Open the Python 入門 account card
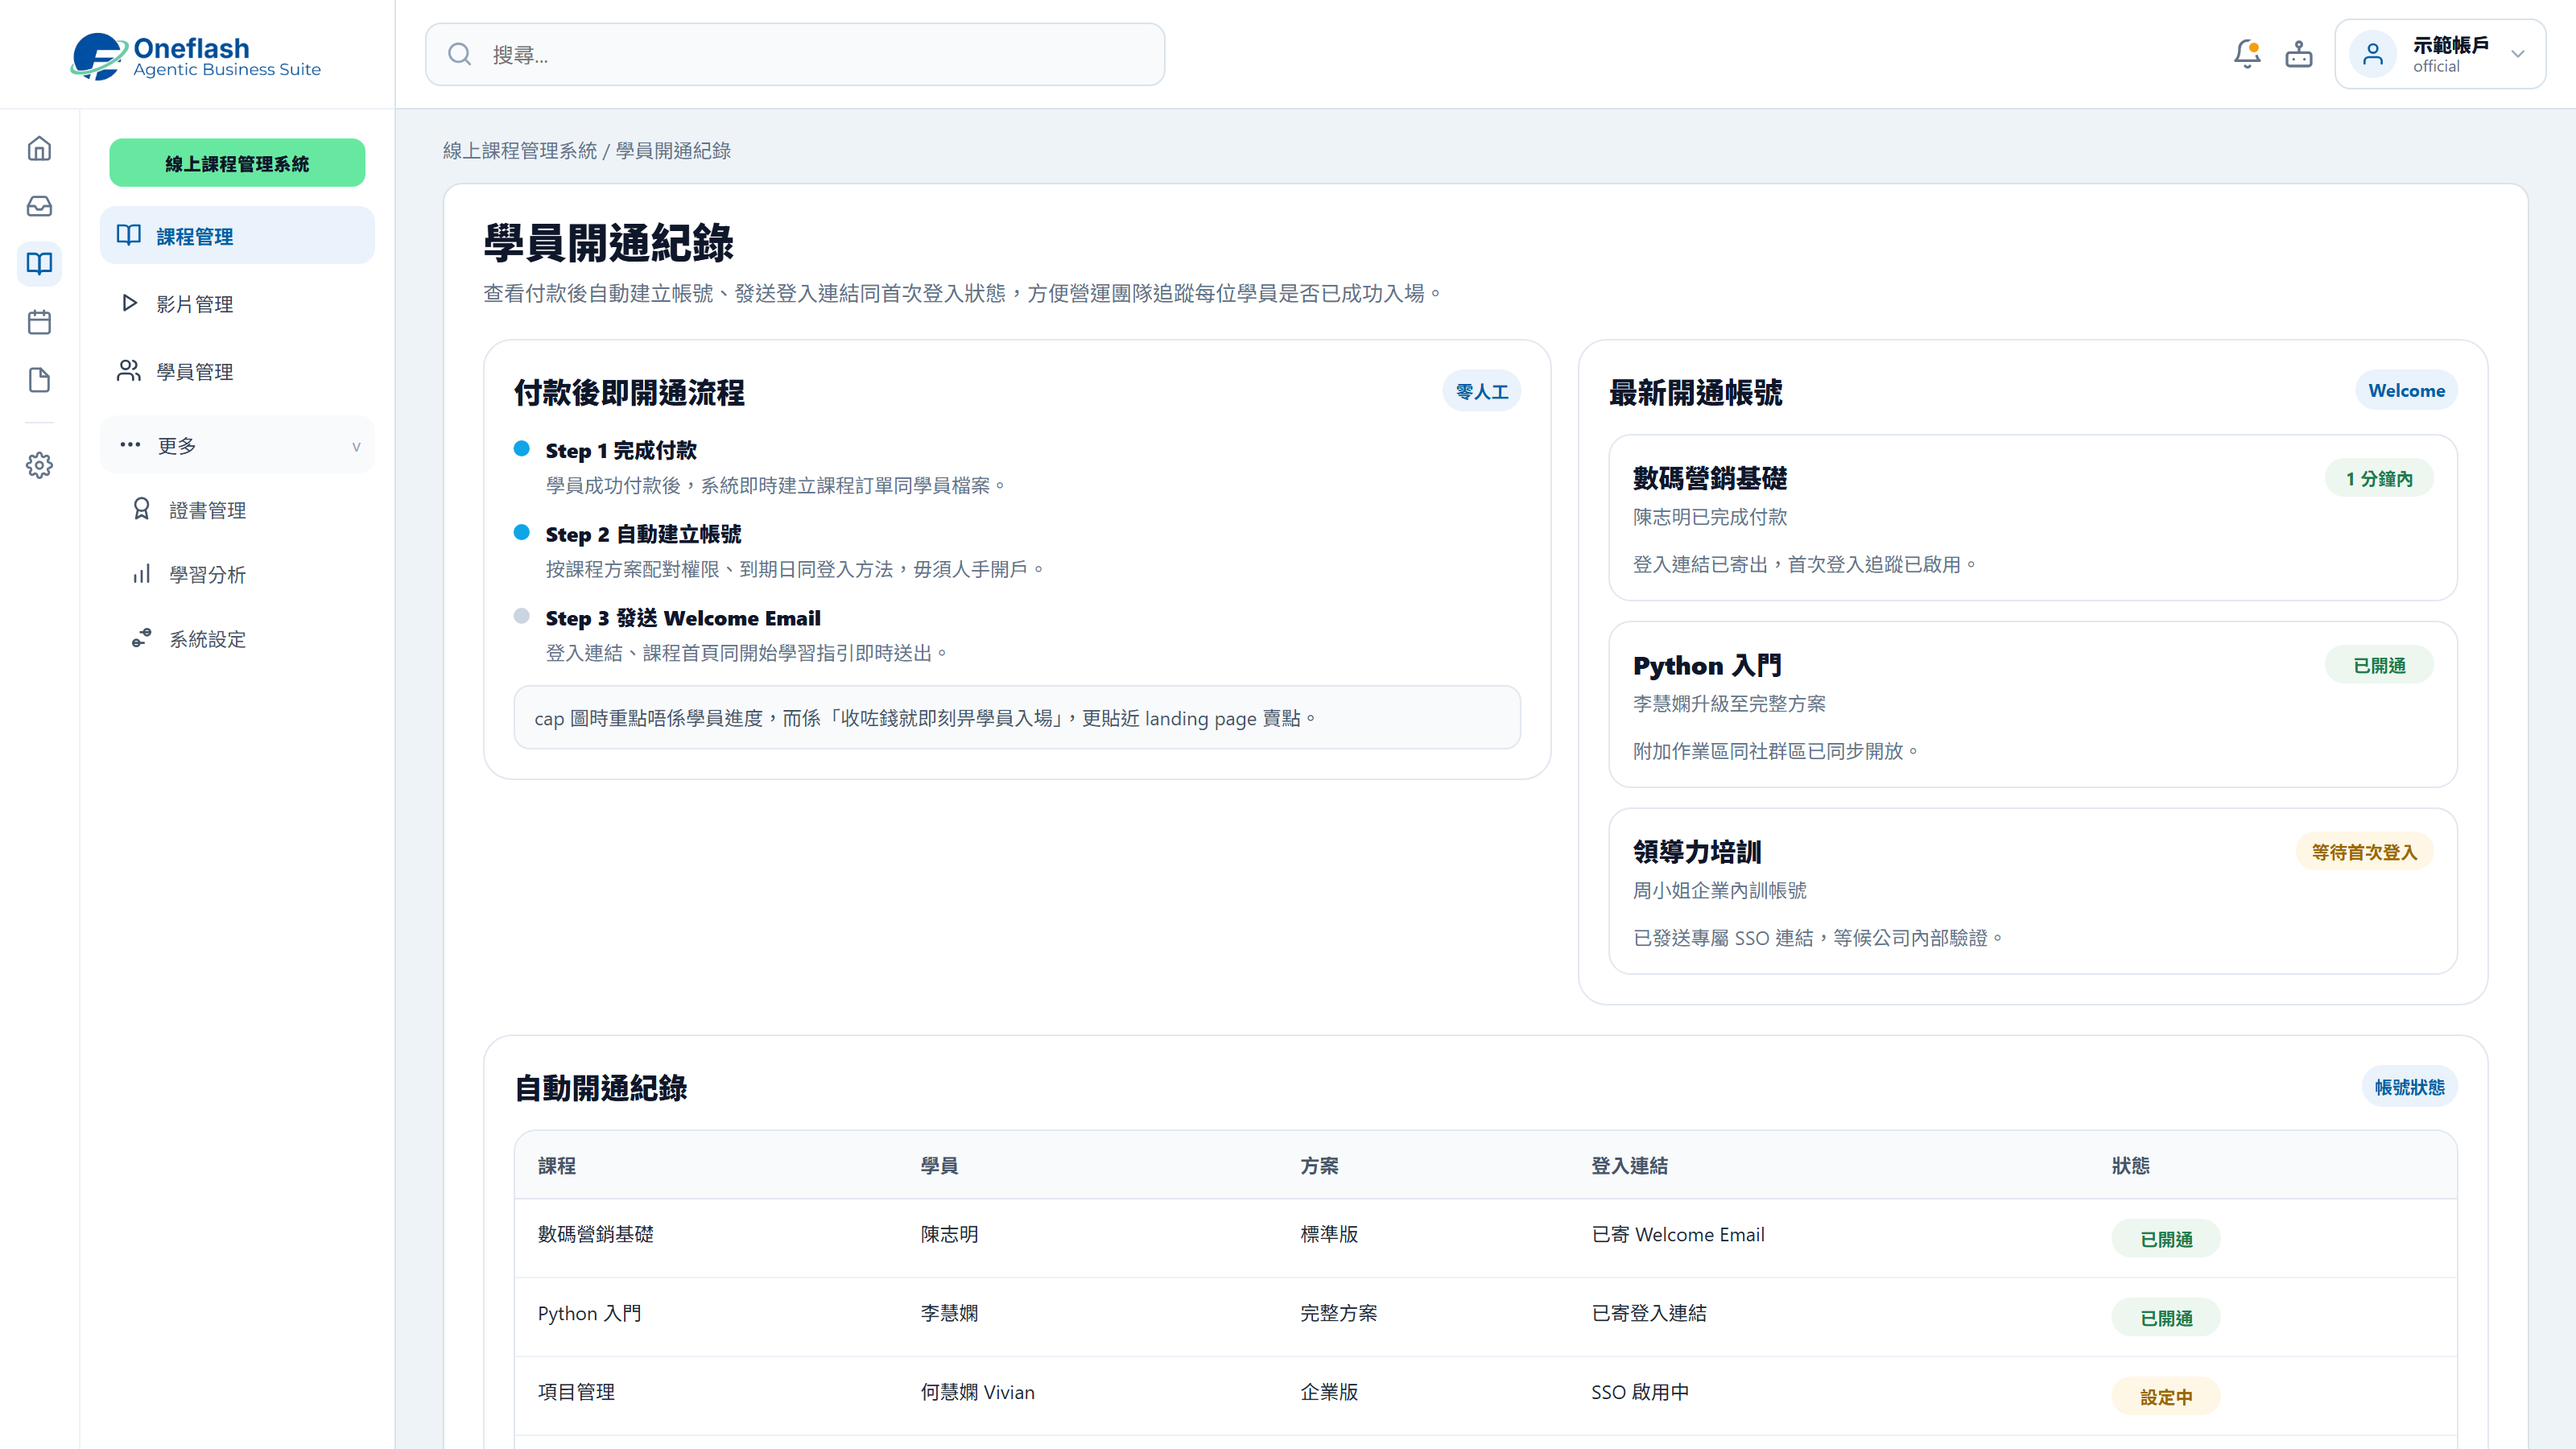Screen dimensions: 2576x1449 tap(2032, 704)
